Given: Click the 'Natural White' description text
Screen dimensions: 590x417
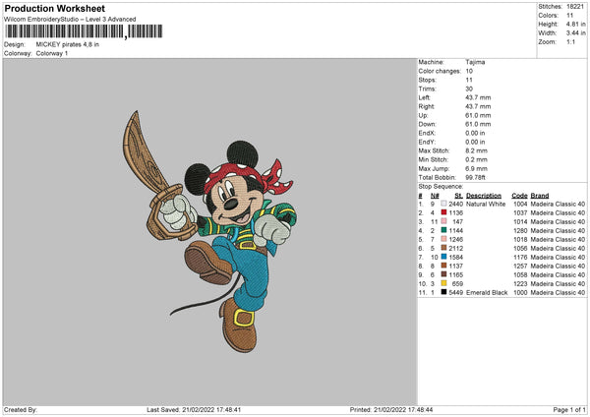Looking at the screenshot, I should pos(486,204).
